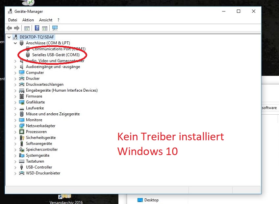Collapse the Anschlüsse (COM & LPT) node

coord(15,43)
